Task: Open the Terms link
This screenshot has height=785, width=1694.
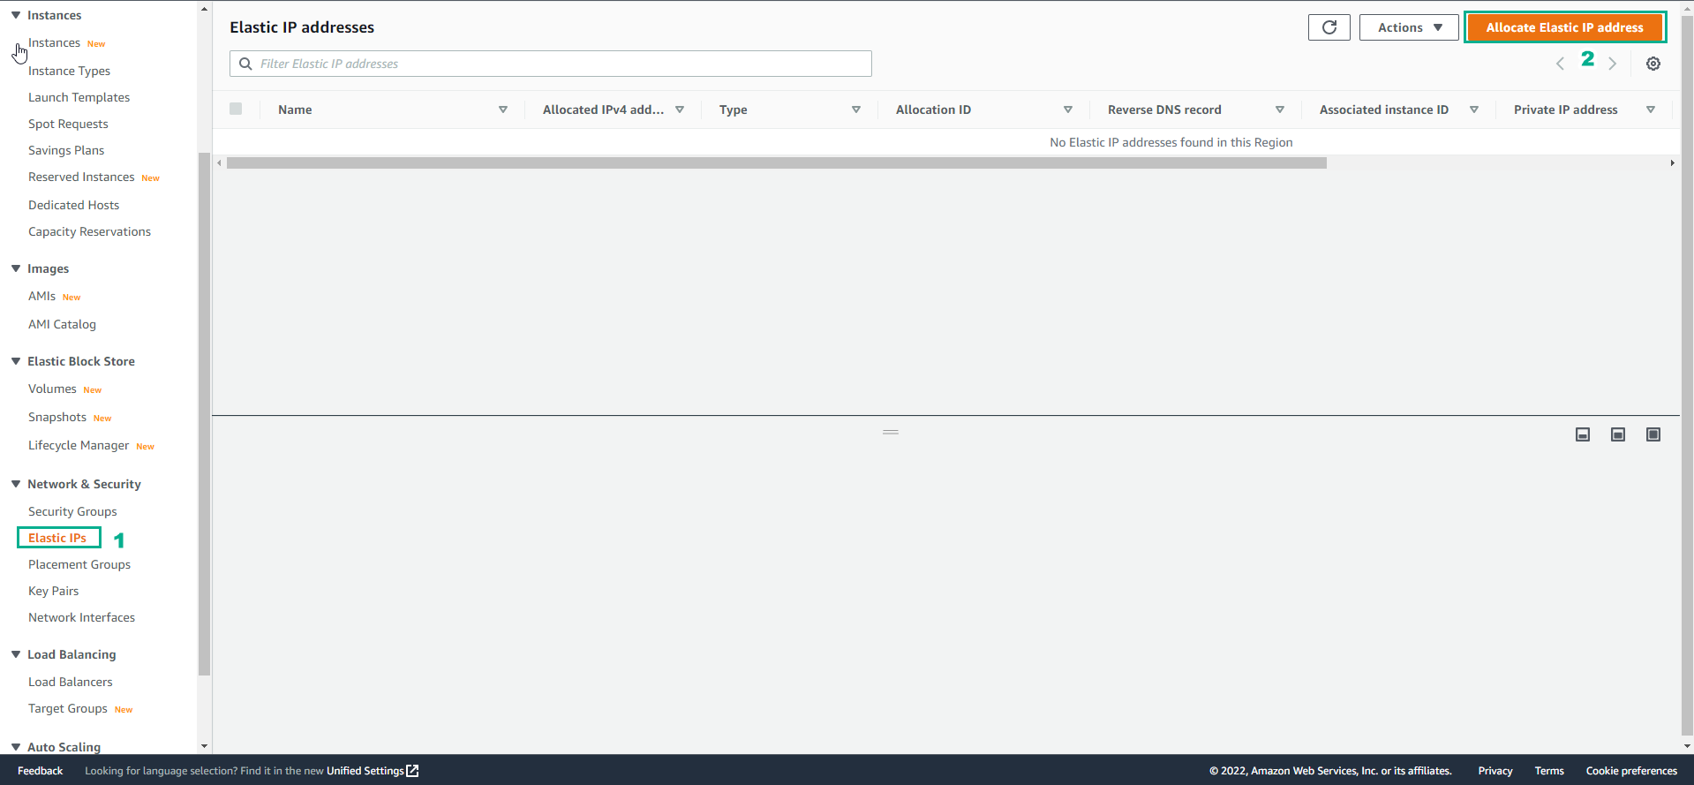Action: (x=1549, y=771)
